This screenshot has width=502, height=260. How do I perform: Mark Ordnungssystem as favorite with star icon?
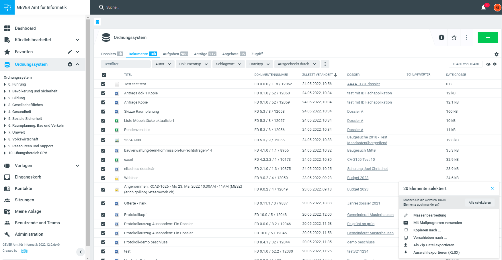point(454,37)
